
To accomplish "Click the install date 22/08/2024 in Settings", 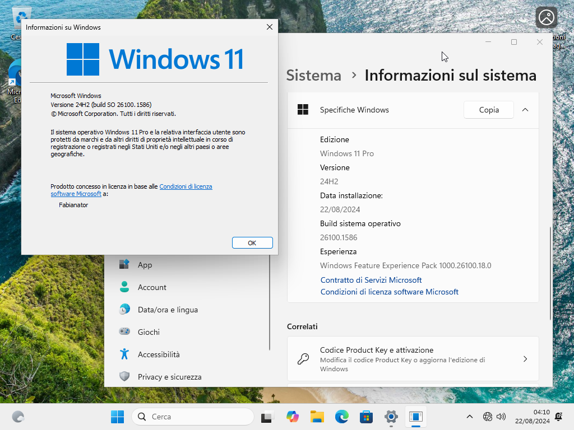I will coord(340,209).
